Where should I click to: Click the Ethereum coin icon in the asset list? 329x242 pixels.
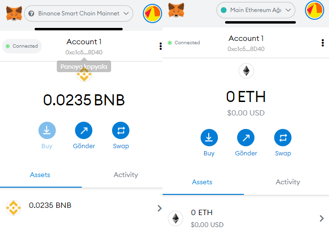pos(176,218)
